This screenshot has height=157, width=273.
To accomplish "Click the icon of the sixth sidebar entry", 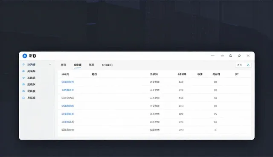I will [23, 98].
